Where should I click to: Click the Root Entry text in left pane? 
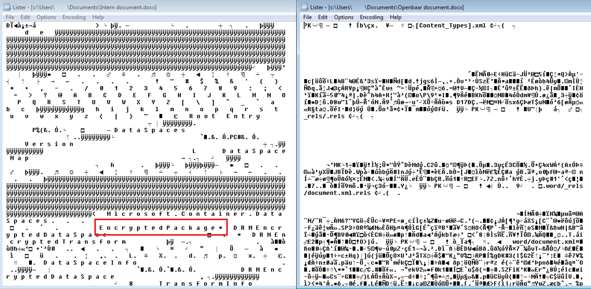tap(225, 116)
